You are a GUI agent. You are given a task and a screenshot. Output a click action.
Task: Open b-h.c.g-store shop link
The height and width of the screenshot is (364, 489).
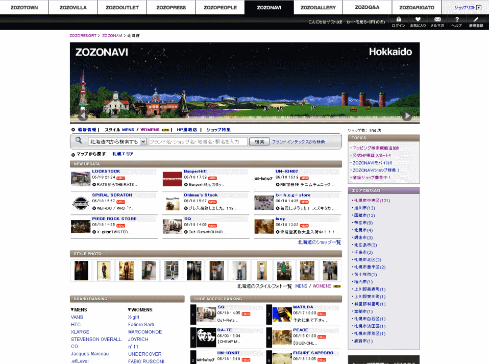[x=293, y=195]
